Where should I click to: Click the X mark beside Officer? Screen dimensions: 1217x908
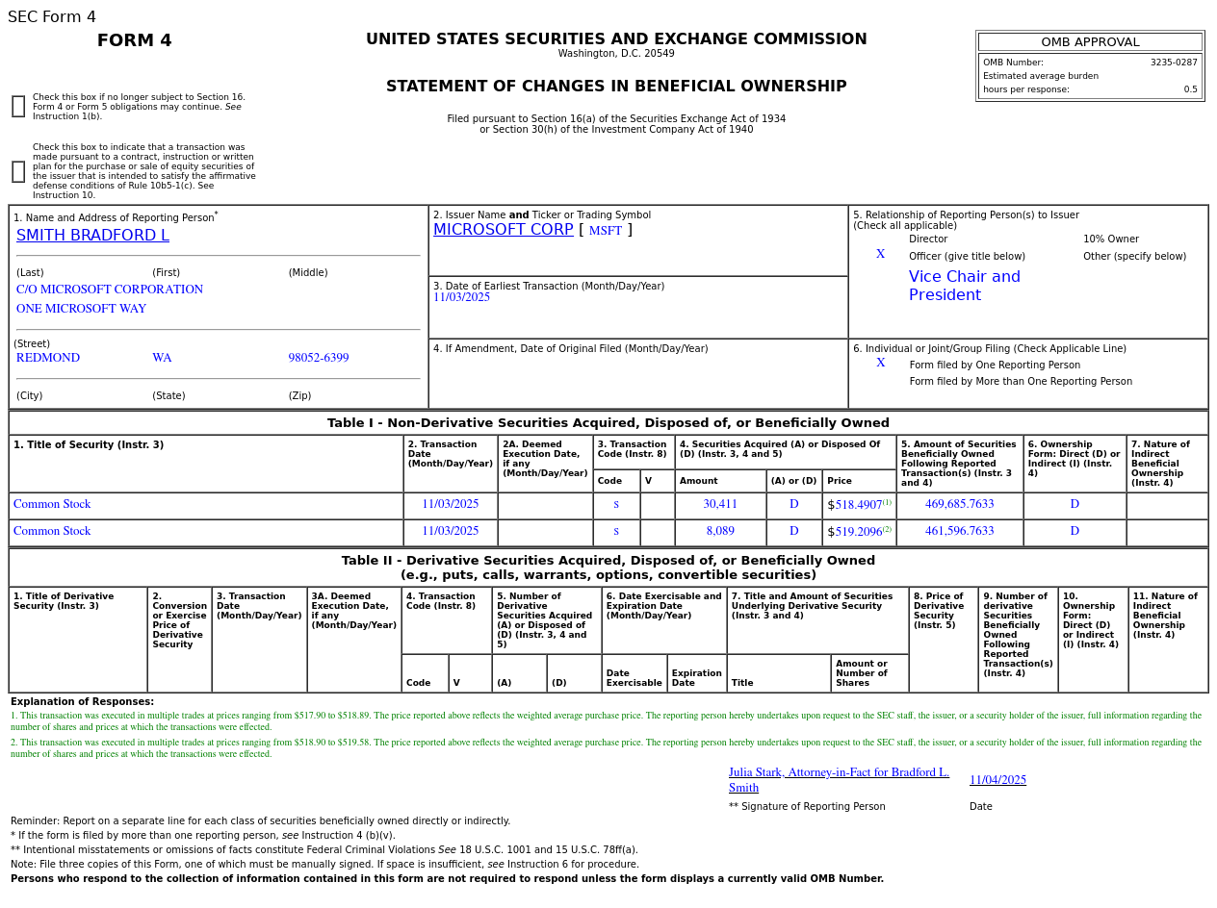(880, 255)
